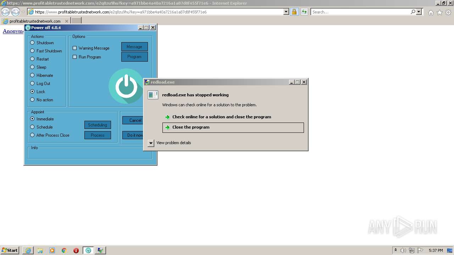Select the Restart action
Viewport: 454px width, 255px height.
coord(40,59)
